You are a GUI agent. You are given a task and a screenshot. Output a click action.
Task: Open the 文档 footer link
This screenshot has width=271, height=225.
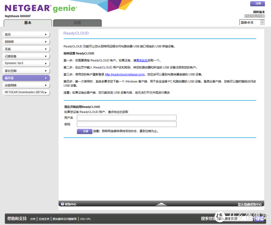pos(33,219)
